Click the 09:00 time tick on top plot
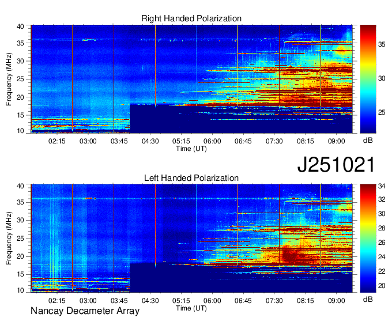The height and width of the screenshot is (318, 392). click(x=337, y=141)
